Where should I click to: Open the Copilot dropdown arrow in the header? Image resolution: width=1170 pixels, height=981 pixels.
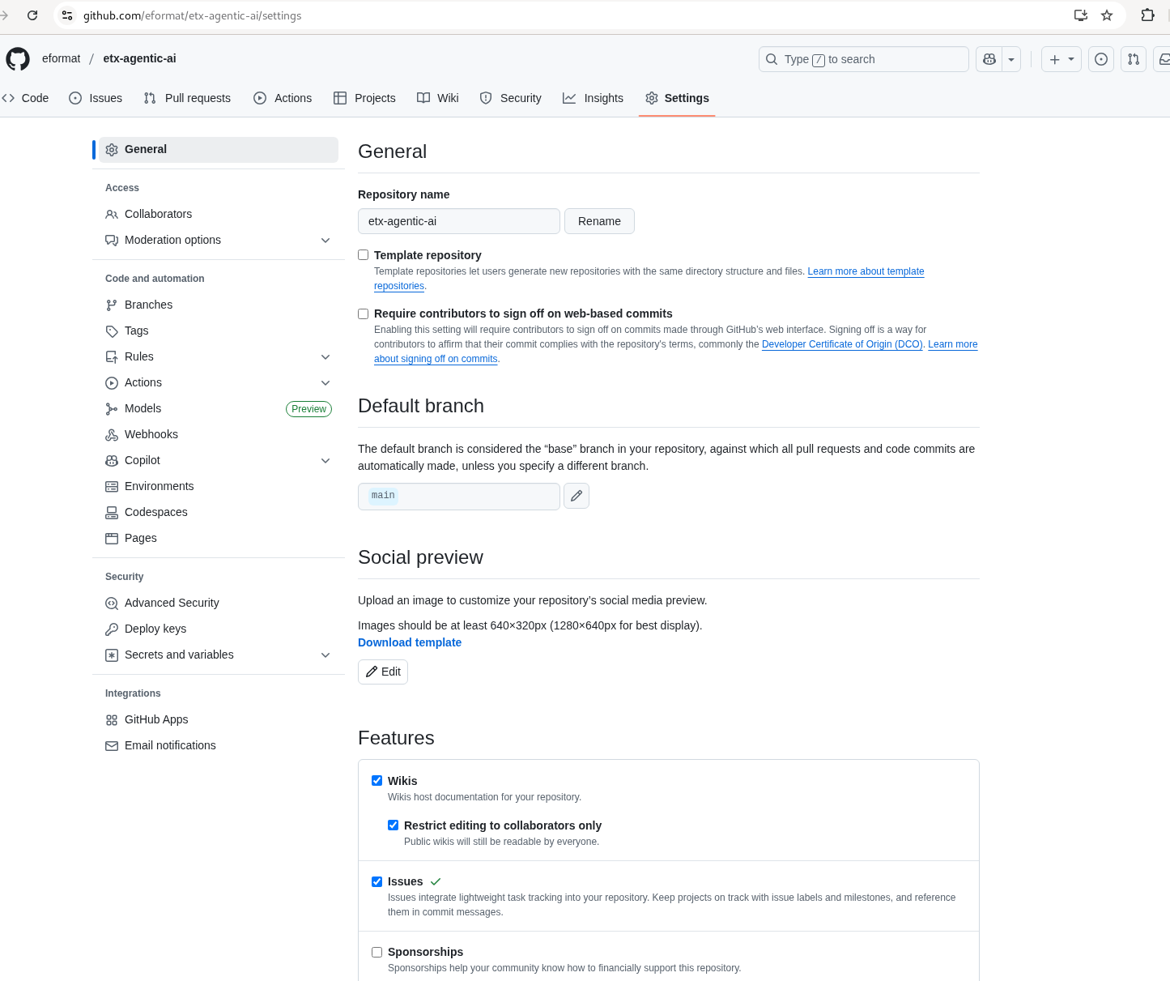click(1011, 59)
